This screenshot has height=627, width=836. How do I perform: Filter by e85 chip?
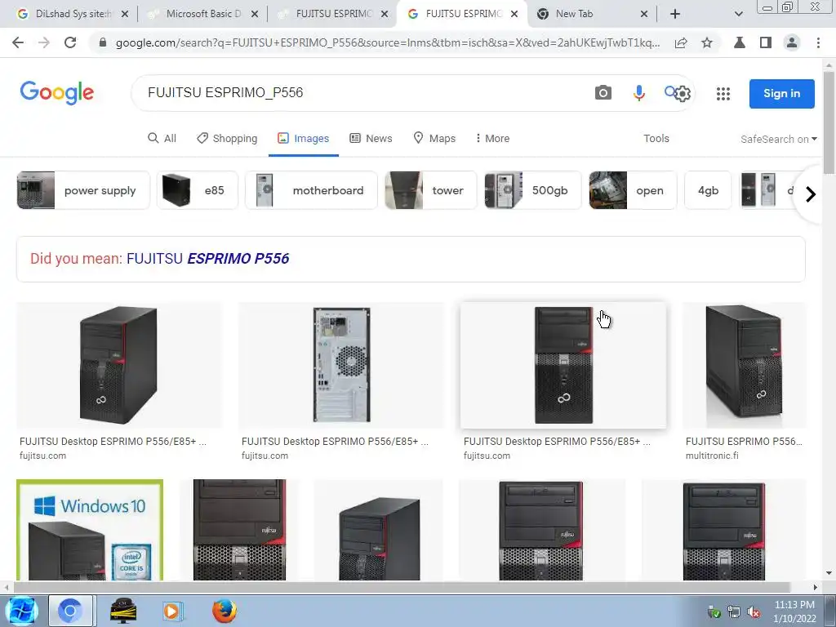pyautogui.click(x=198, y=190)
